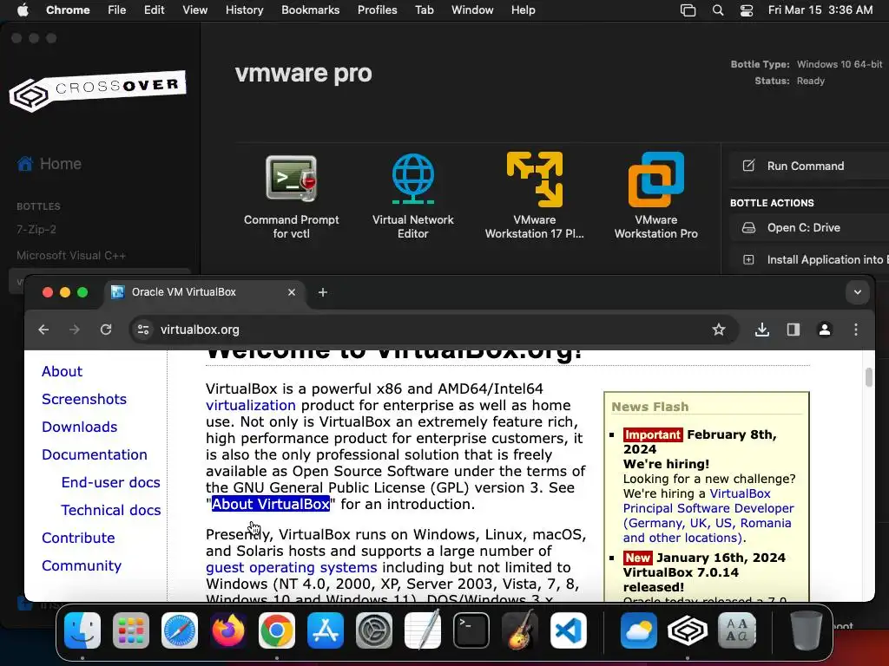Reload the virtualbox.org page
The width and height of the screenshot is (889, 666).
click(x=105, y=330)
